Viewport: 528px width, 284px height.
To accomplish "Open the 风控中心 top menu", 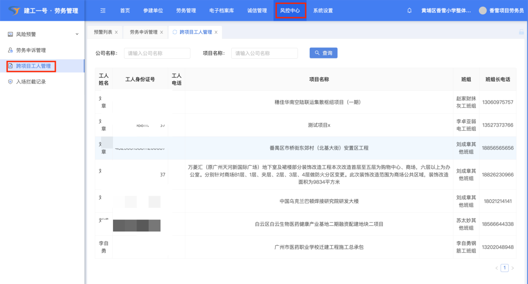I will 290,11.
